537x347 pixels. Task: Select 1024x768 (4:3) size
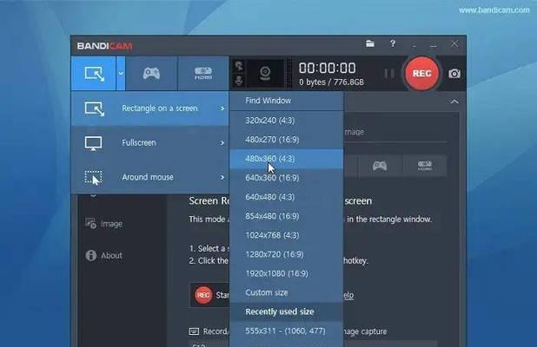(286, 235)
